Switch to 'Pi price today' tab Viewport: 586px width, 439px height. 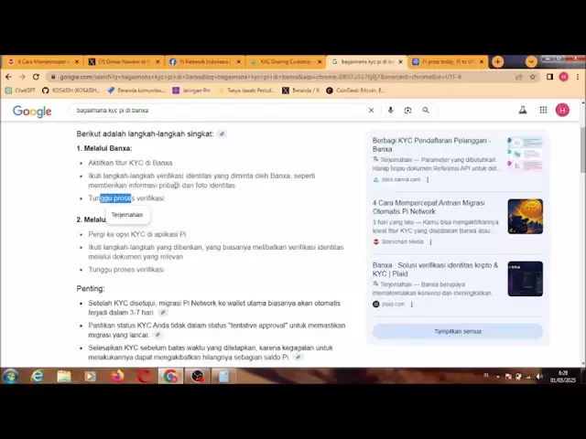pyautogui.click(x=448, y=62)
